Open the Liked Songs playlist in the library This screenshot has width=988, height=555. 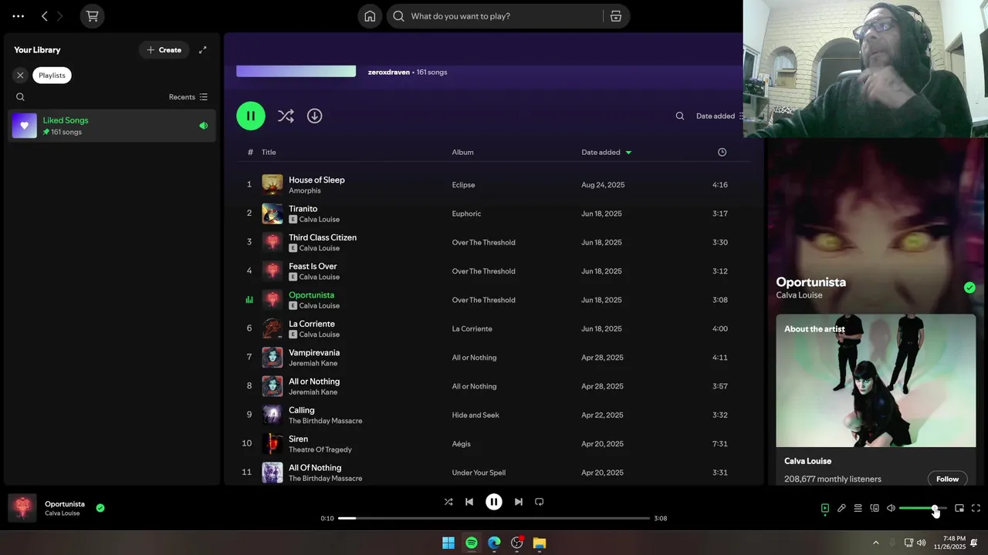click(112, 126)
